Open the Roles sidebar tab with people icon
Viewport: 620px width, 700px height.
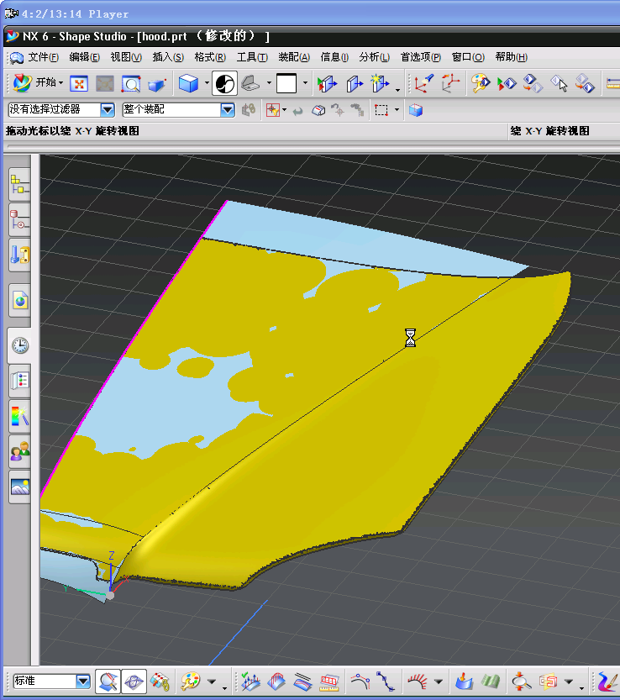[x=19, y=452]
